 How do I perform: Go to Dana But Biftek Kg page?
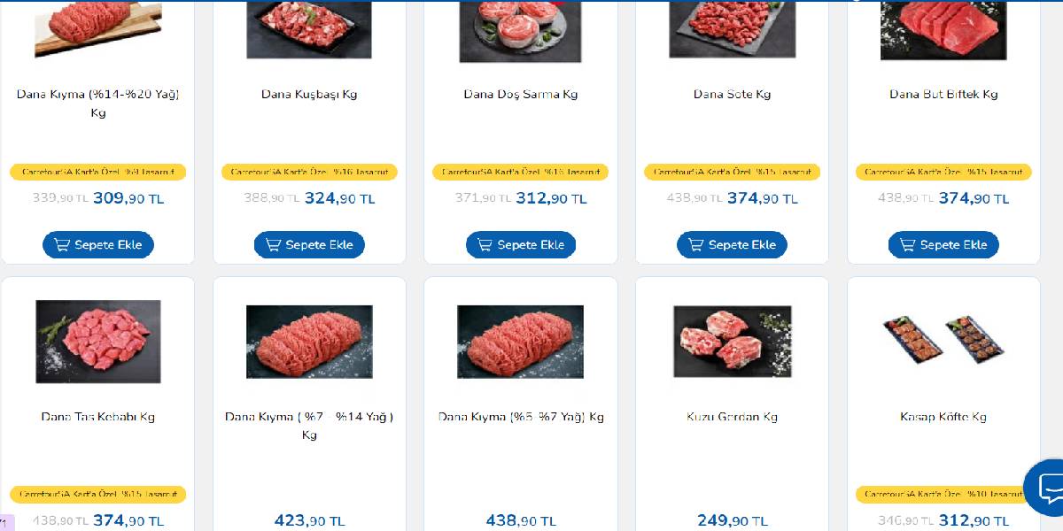(943, 95)
